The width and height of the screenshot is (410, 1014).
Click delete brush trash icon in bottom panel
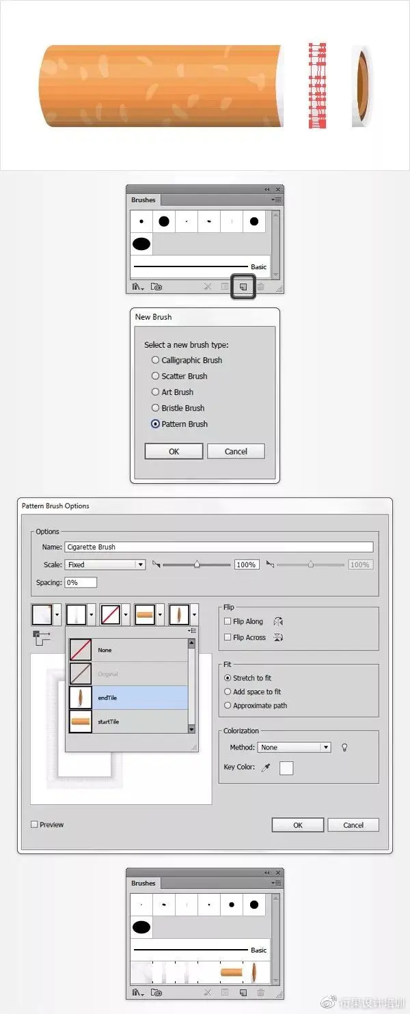click(x=260, y=992)
